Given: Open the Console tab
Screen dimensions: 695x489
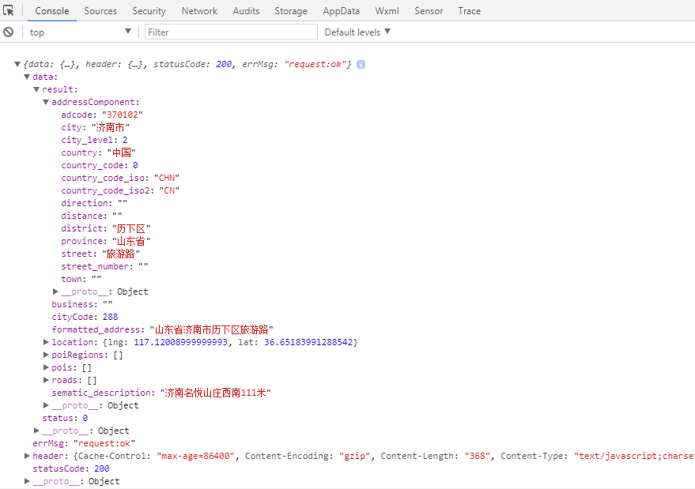Looking at the screenshot, I should pyautogui.click(x=52, y=10).
